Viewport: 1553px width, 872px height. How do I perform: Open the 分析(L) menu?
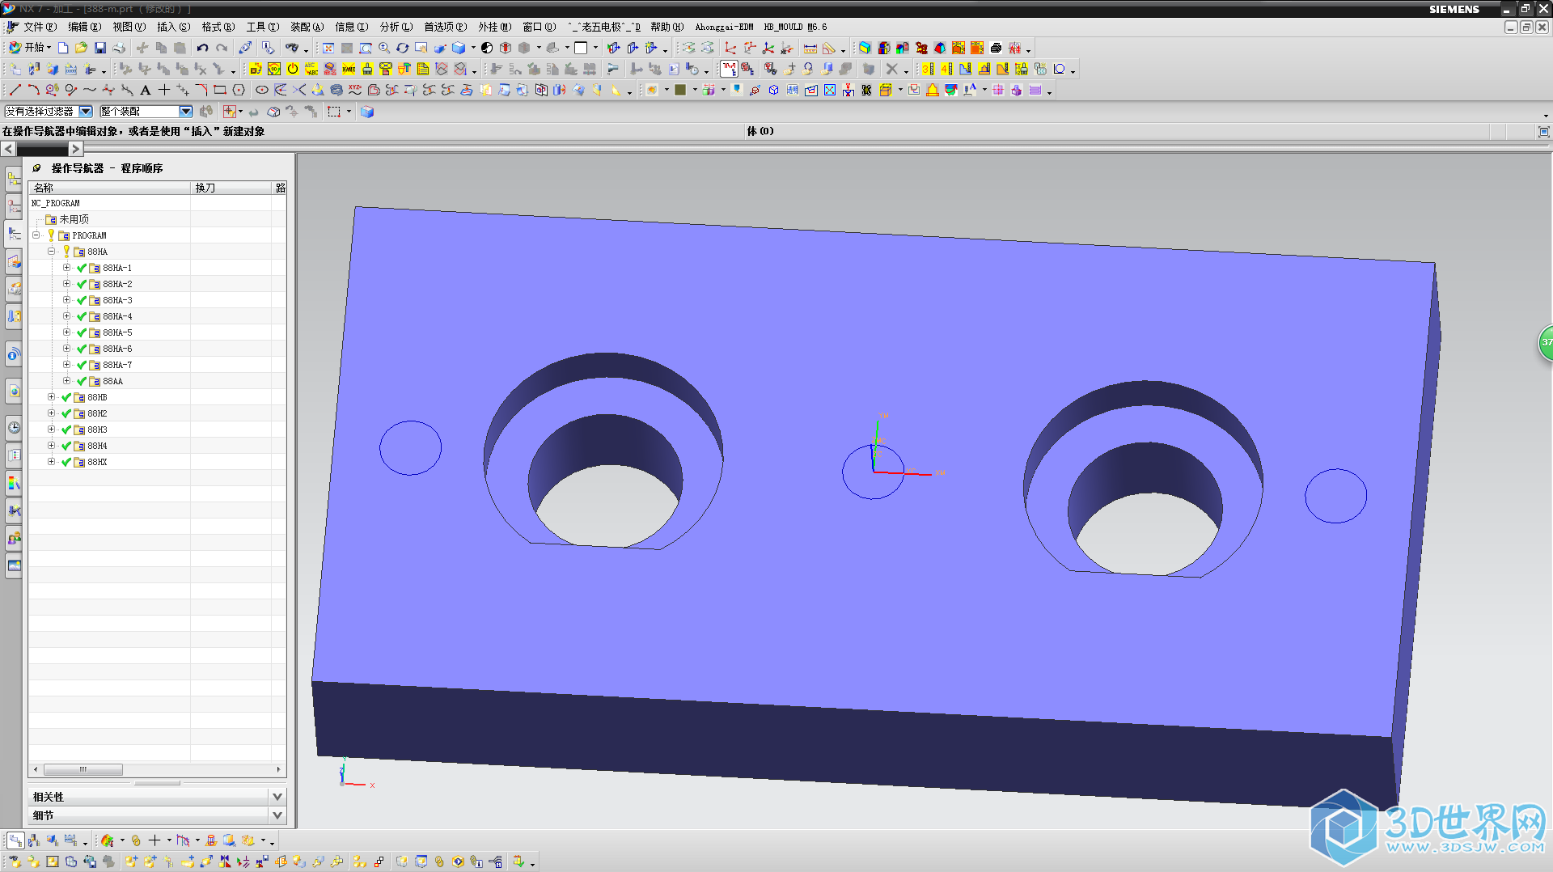396,27
